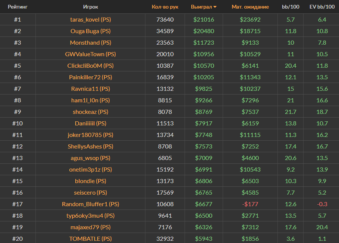Click the sort arrow next to Выиграл
Image resolution: width=339 pixels, height=243 pixels.
(215, 7)
